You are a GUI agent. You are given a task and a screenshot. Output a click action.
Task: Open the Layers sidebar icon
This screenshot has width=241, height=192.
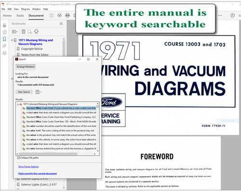click(4, 53)
